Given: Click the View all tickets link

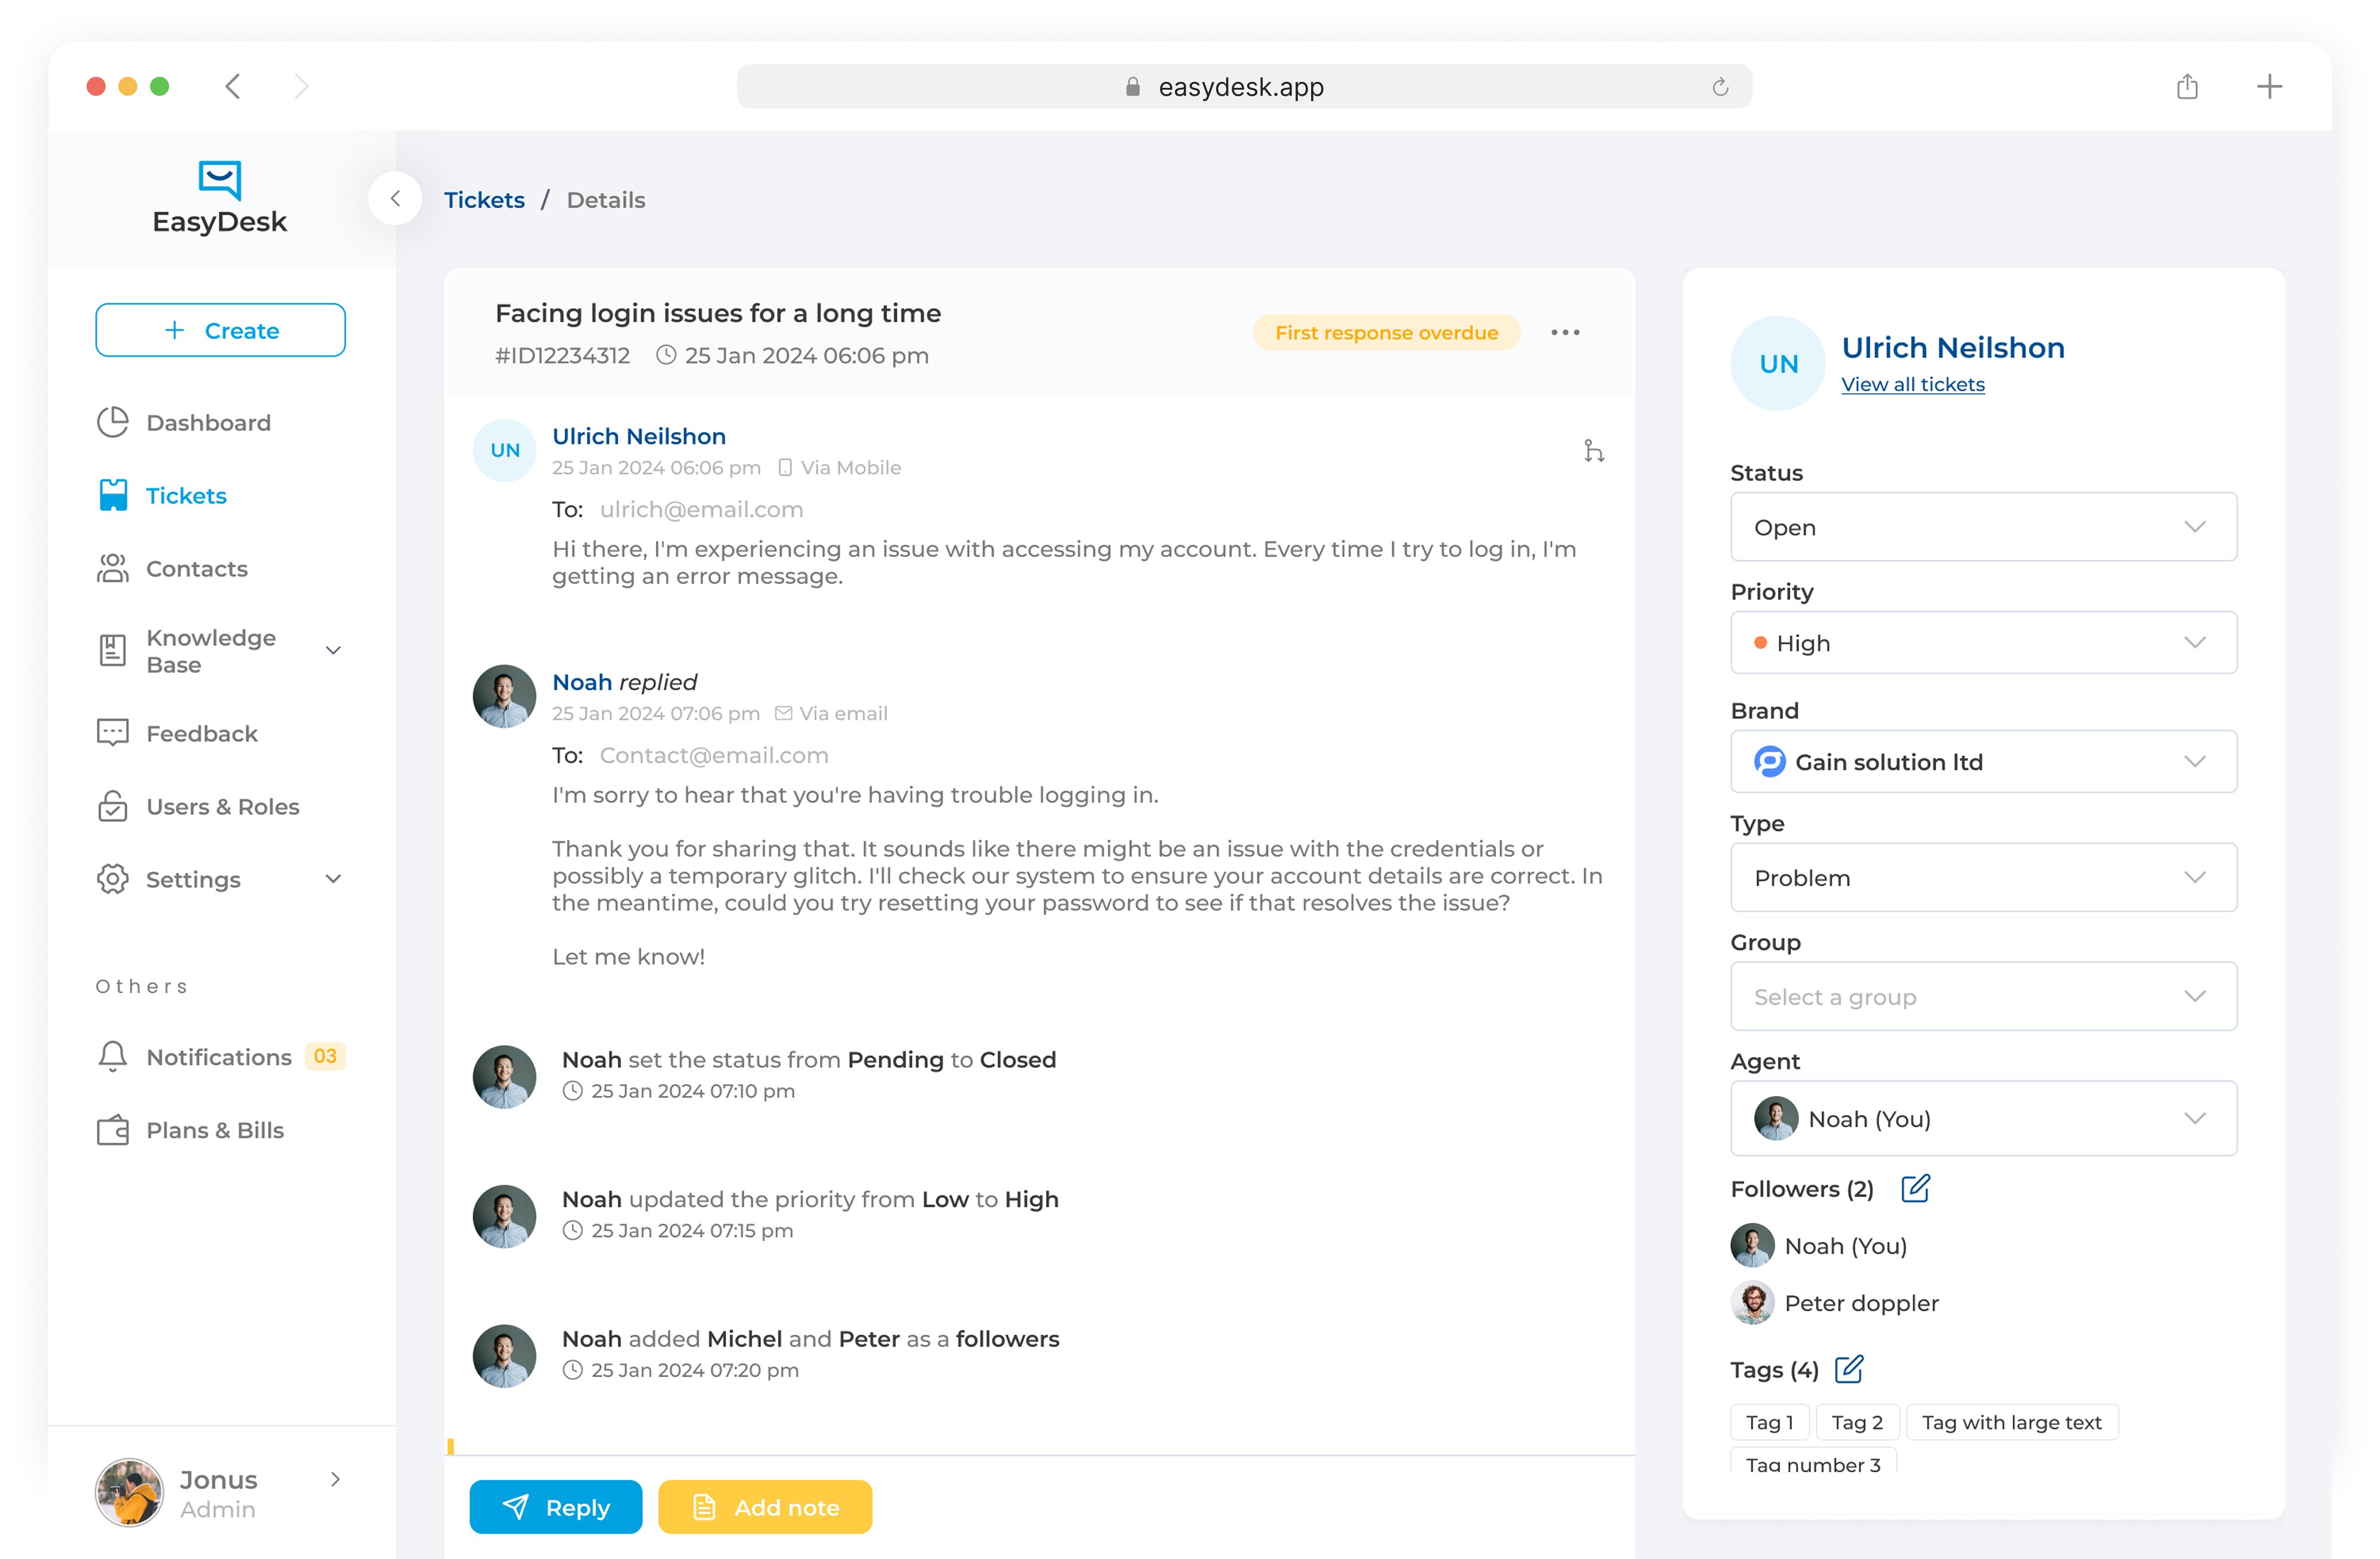Looking at the screenshot, I should (x=1912, y=385).
